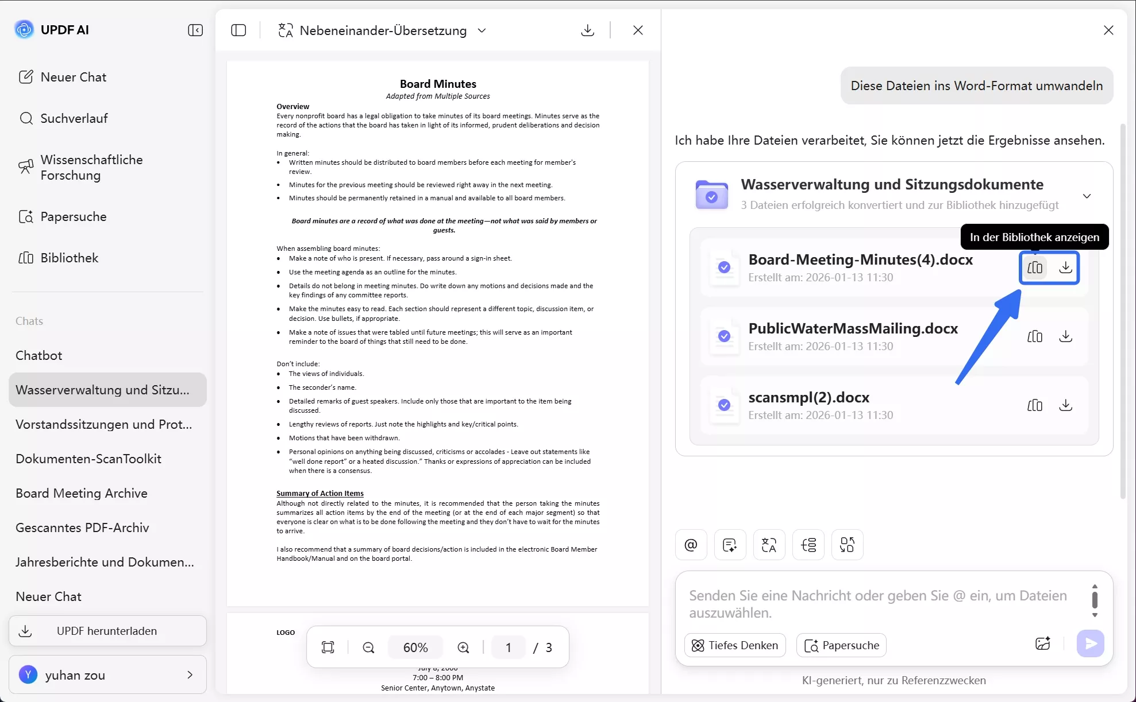
Task: Toggle the Tiefes Denken option
Action: tap(735, 645)
